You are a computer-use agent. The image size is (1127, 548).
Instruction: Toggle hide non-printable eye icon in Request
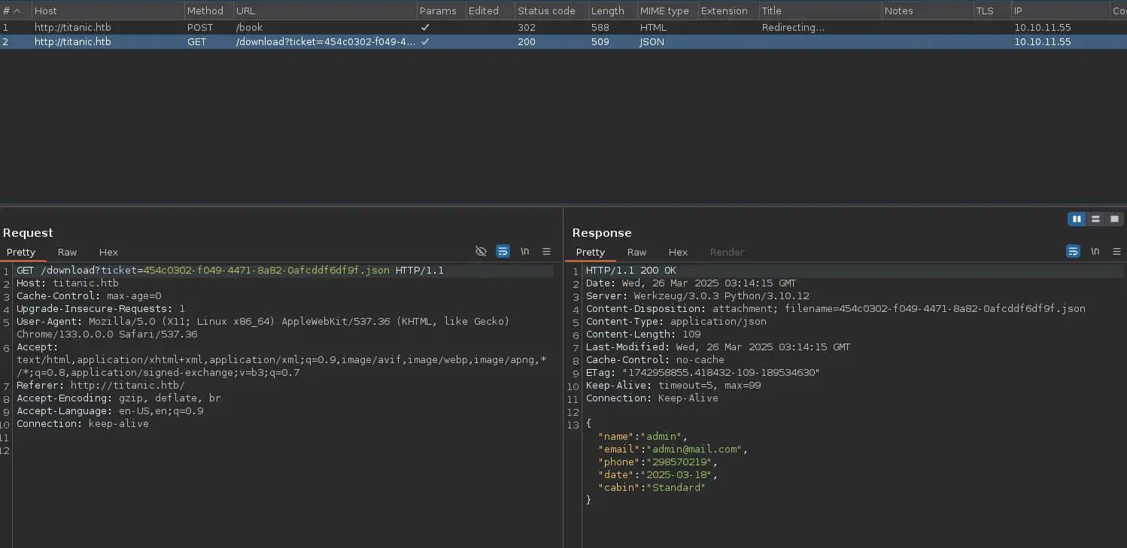coord(481,252)
